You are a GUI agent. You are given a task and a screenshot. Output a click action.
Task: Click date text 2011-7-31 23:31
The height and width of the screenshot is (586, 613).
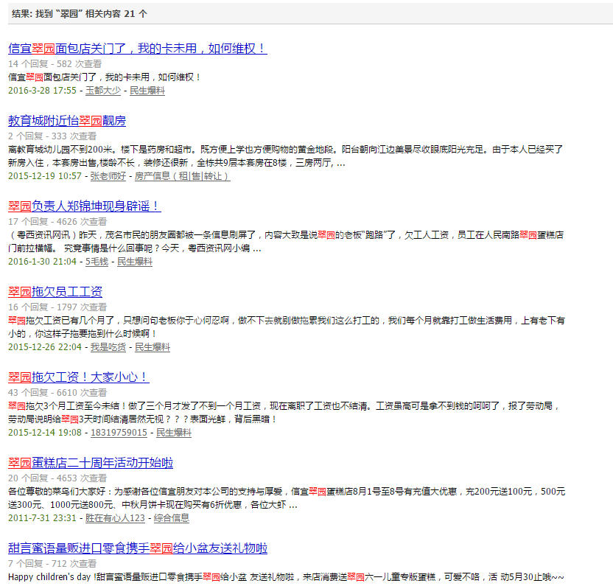(x=42, y=518)
